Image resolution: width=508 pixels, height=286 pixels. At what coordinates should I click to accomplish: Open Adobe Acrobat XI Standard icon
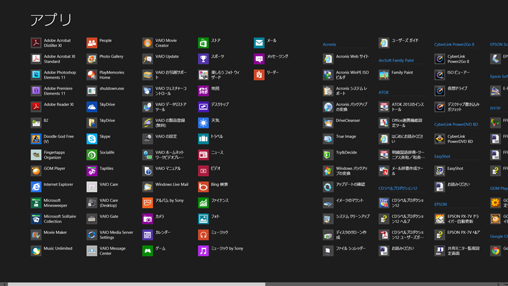(36, 58)
